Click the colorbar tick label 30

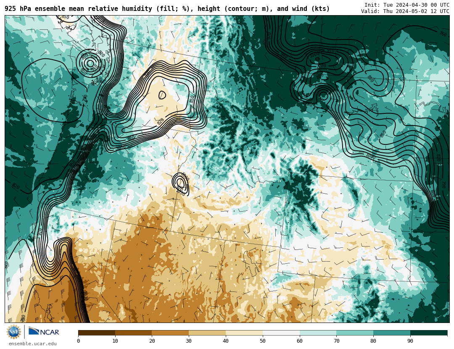point(189,341)
